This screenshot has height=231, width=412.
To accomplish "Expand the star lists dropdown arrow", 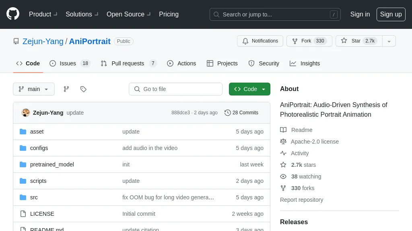I will click(x=389, y=41).
